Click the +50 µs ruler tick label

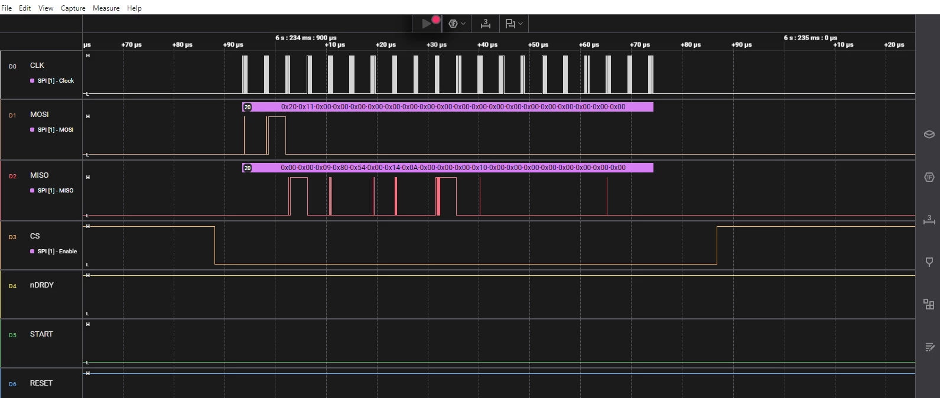[x=538, y=45]
